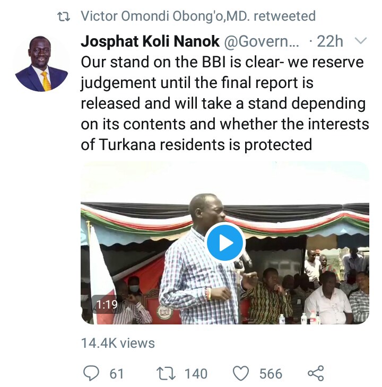This screenshot has width=382, height=387.
Task: Play the video with the blue play button
Action: tap(225, 242)
